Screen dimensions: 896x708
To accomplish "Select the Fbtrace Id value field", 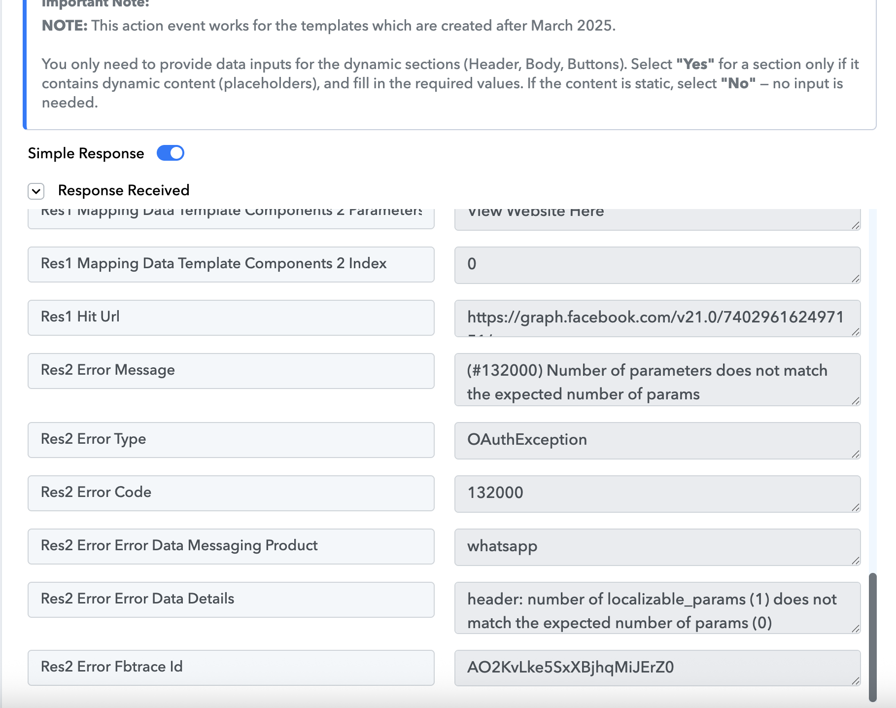I will point(657,668).
